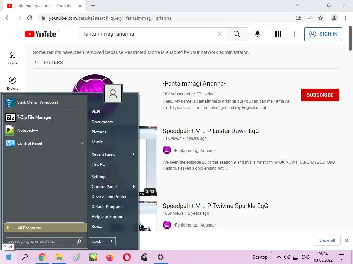Open Chrome profile avatar

tap(334, 18)
